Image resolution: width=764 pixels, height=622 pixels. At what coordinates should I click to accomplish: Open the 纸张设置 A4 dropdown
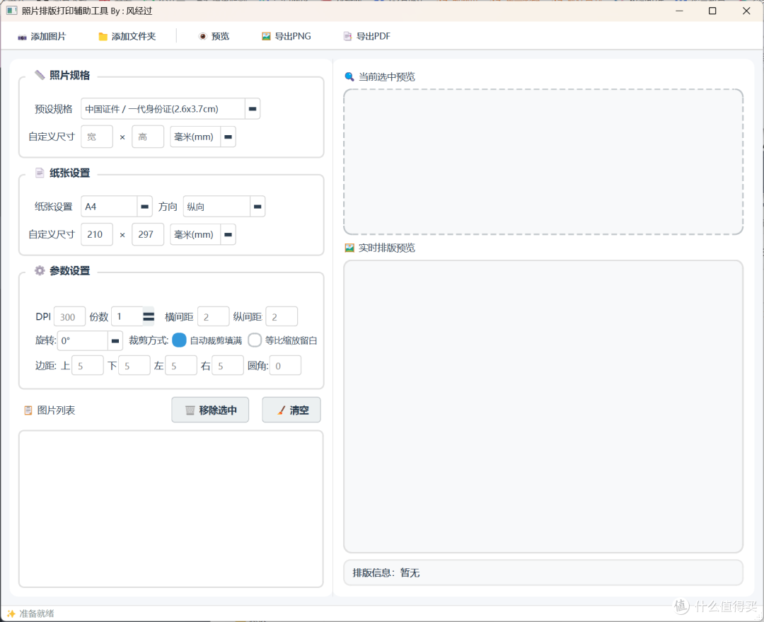click(145, 207)
